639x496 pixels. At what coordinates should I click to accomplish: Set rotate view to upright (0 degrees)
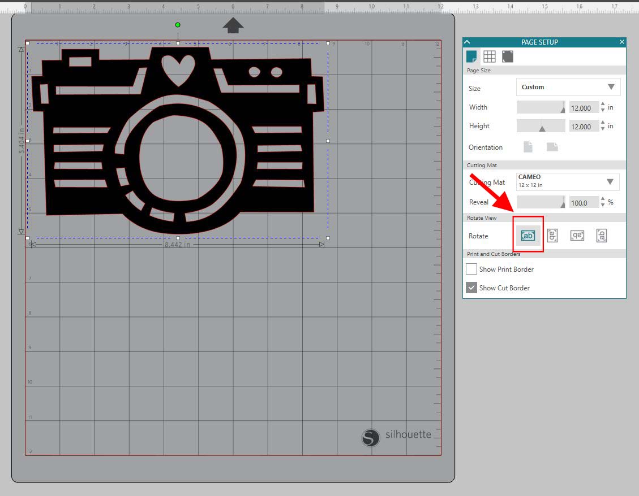click(x=528, y=236)
